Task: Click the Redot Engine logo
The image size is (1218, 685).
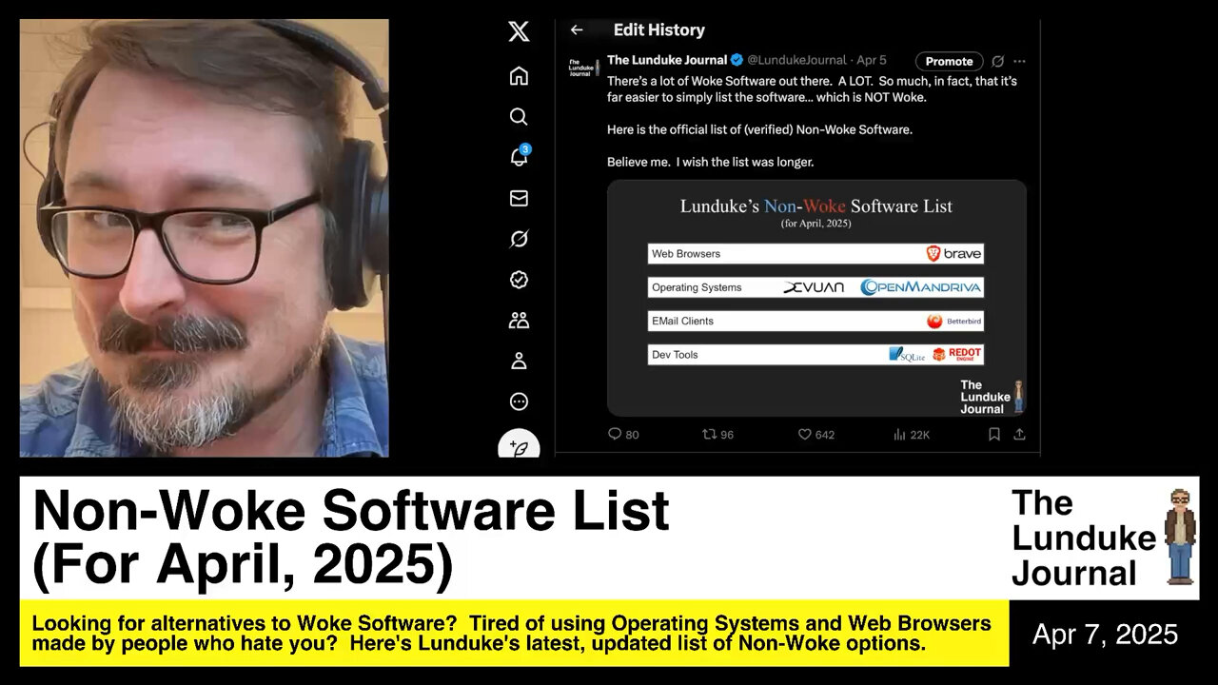Action: [x=956, y=354]
